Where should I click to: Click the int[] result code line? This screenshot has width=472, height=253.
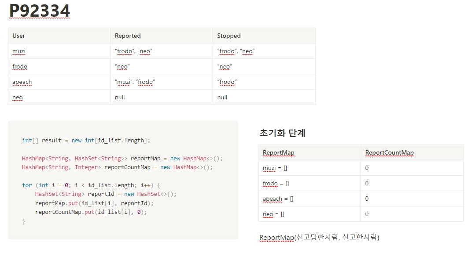pyautogui.click(x=86, y=140)
